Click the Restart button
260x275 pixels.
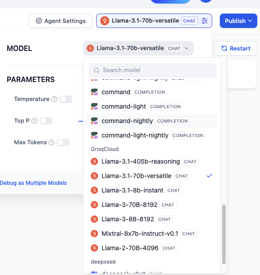coord(236,48)
